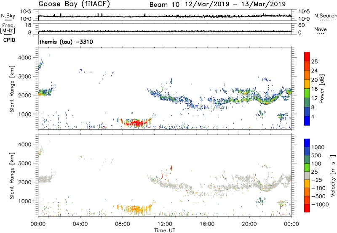The width and height of the screenshot is (337, 233).
Task: Click the '1000' tick on the Velocity scale
Action: tap(318, 147)
